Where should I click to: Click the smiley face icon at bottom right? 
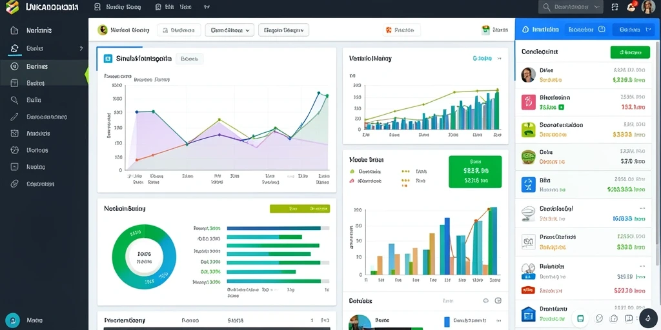(x=600, y=318)
